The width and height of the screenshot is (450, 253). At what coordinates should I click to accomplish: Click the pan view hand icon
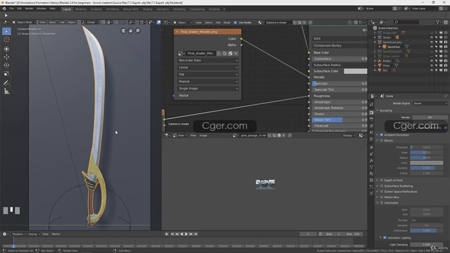pyautogui.click(x=130, y=31)
